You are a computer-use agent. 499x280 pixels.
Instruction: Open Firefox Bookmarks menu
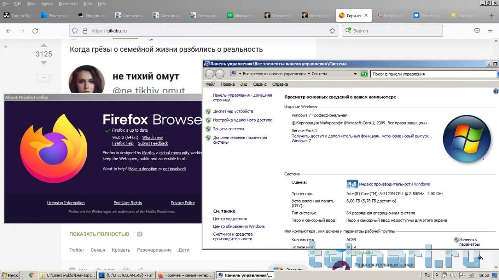tap(68, 4)
